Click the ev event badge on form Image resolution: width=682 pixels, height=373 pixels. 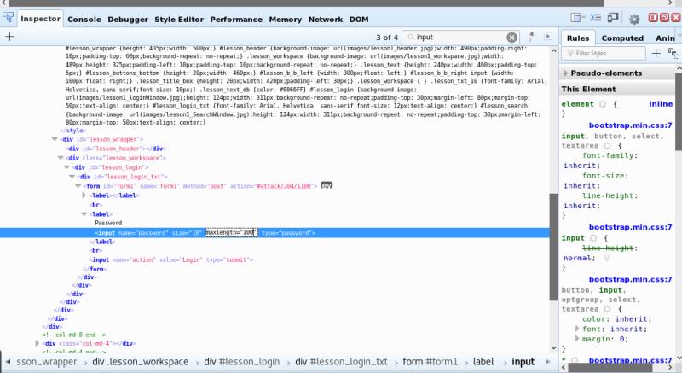pos(327,185)
